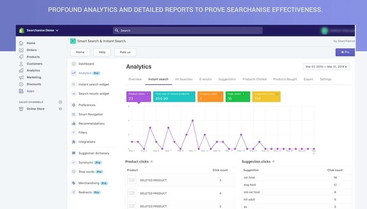367x209 pixels.
Task: Click the Shopify bag logo icon
Action: [x=22, y=30]
